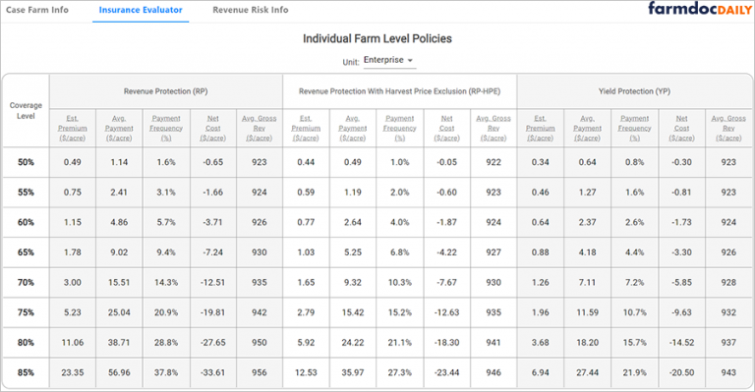Click YP net cost -1.73

[x=682, y=223]
